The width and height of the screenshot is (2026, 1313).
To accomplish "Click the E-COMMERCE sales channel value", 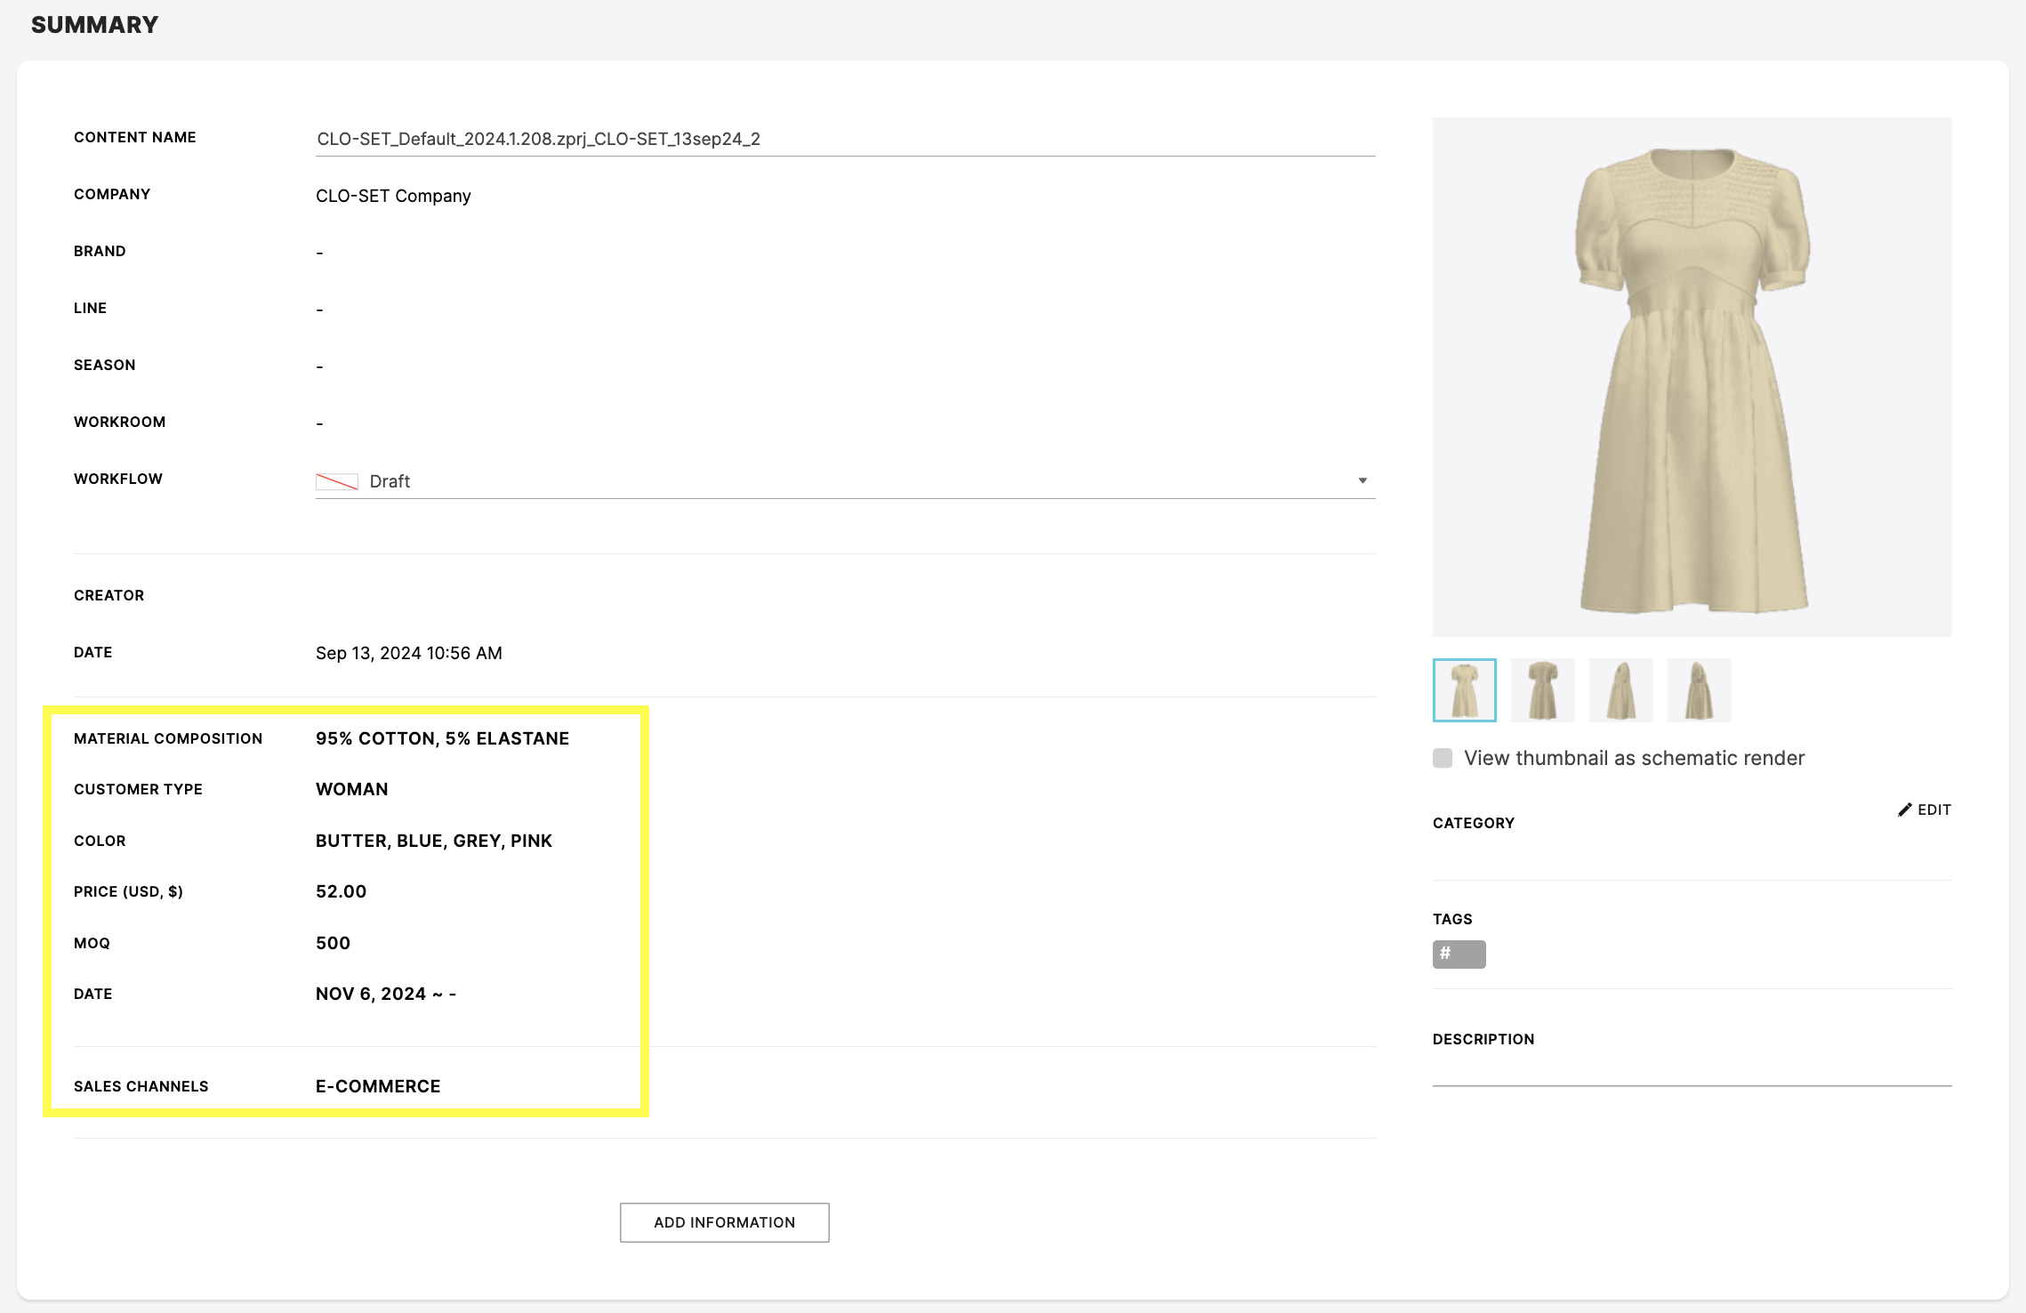I will pos(378,1086).
